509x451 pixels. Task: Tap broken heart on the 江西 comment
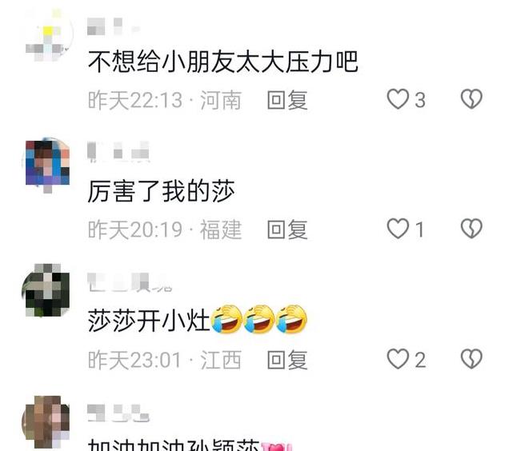pyautogui.click(x=471, y=359)
